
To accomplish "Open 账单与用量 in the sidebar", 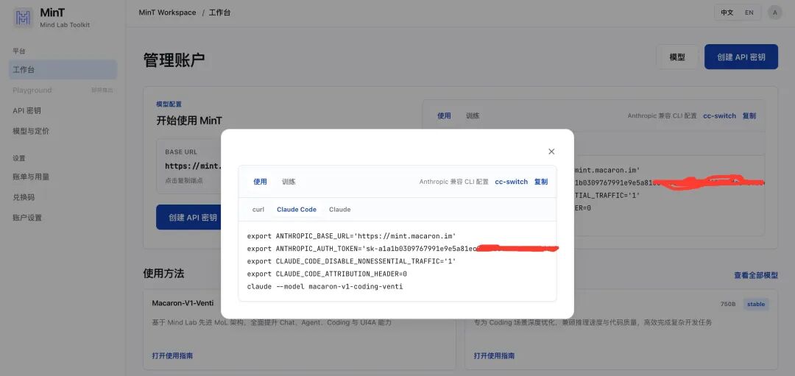I will pos(63,177).
